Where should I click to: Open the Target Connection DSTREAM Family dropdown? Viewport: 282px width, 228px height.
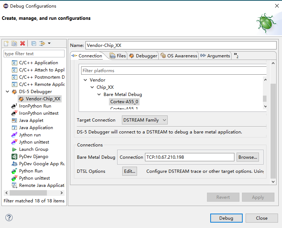[145, 120]
